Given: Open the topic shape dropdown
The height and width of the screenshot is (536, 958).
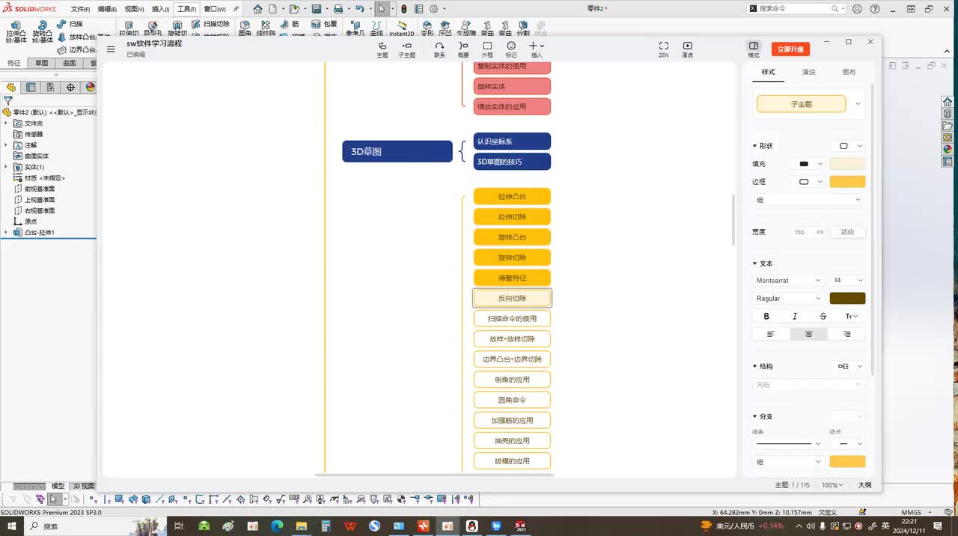Looking at the screenshot, I should point(848,146).
